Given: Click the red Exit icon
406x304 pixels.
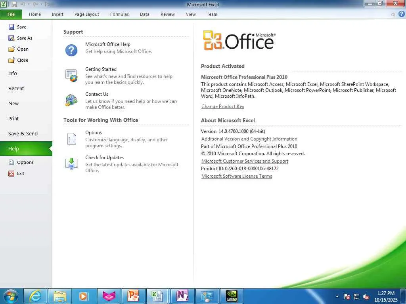Looking at the screenshot, I should point(11,173).
